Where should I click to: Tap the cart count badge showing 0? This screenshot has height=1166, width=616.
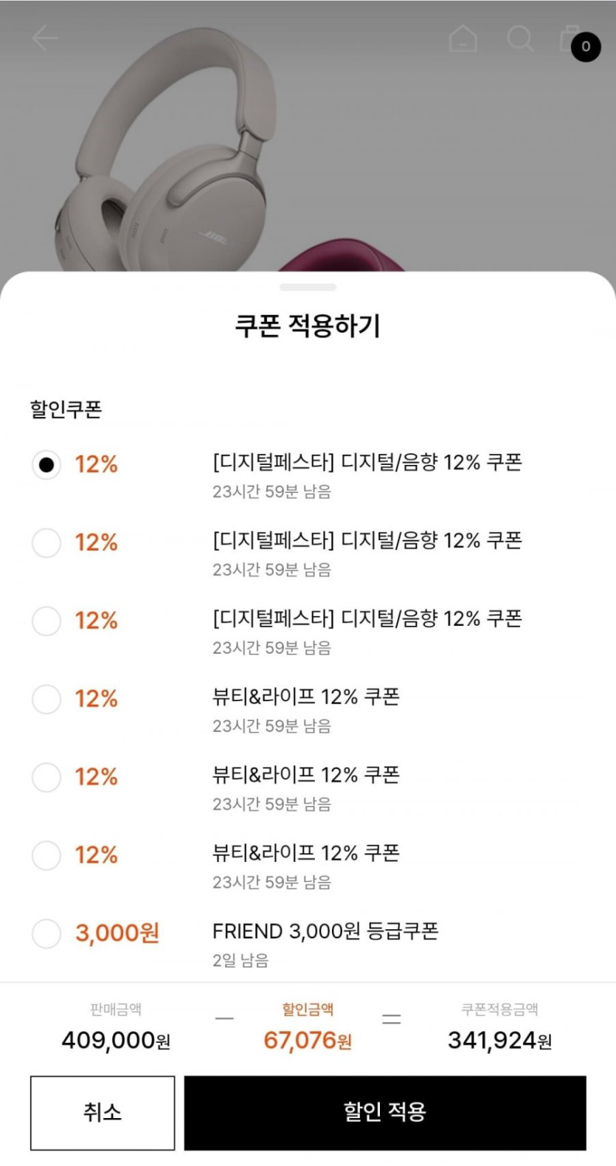tap(586, 46)
